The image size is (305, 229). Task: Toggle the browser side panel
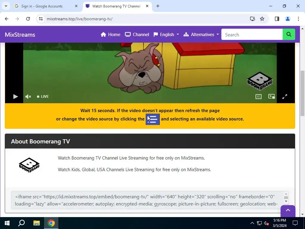[277, 19]
